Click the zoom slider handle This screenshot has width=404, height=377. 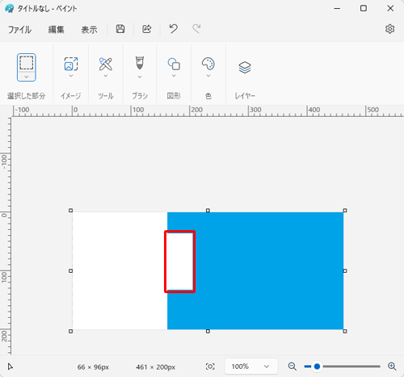click(317, 367)
